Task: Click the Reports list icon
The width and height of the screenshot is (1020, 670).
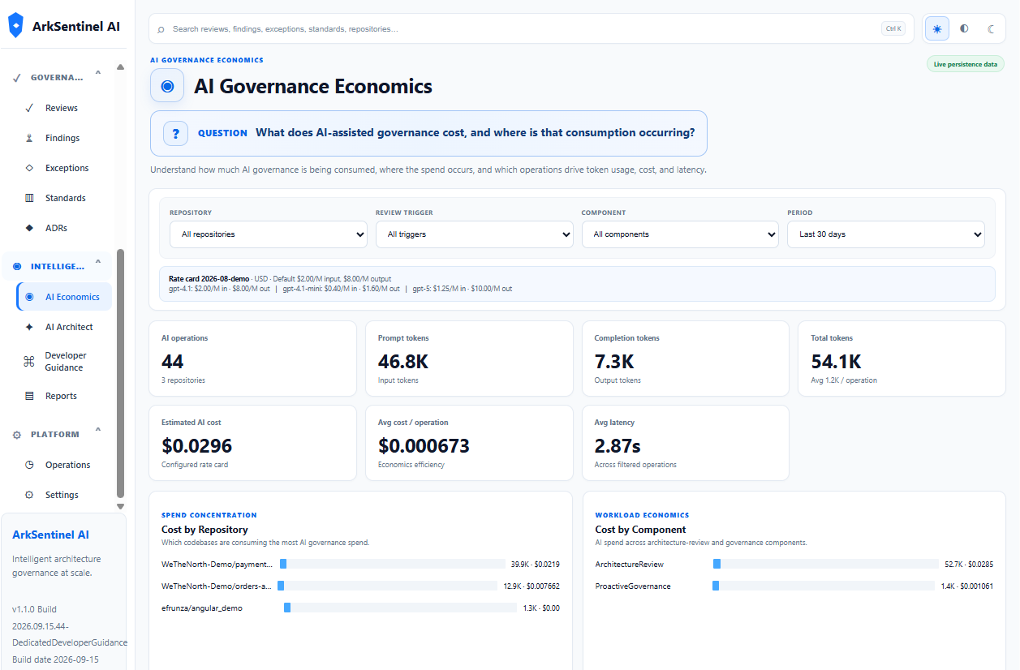Action: 29,396
